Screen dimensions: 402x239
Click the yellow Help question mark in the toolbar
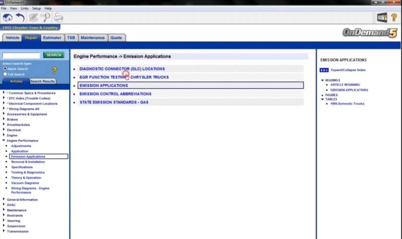(x=394, y=18)
